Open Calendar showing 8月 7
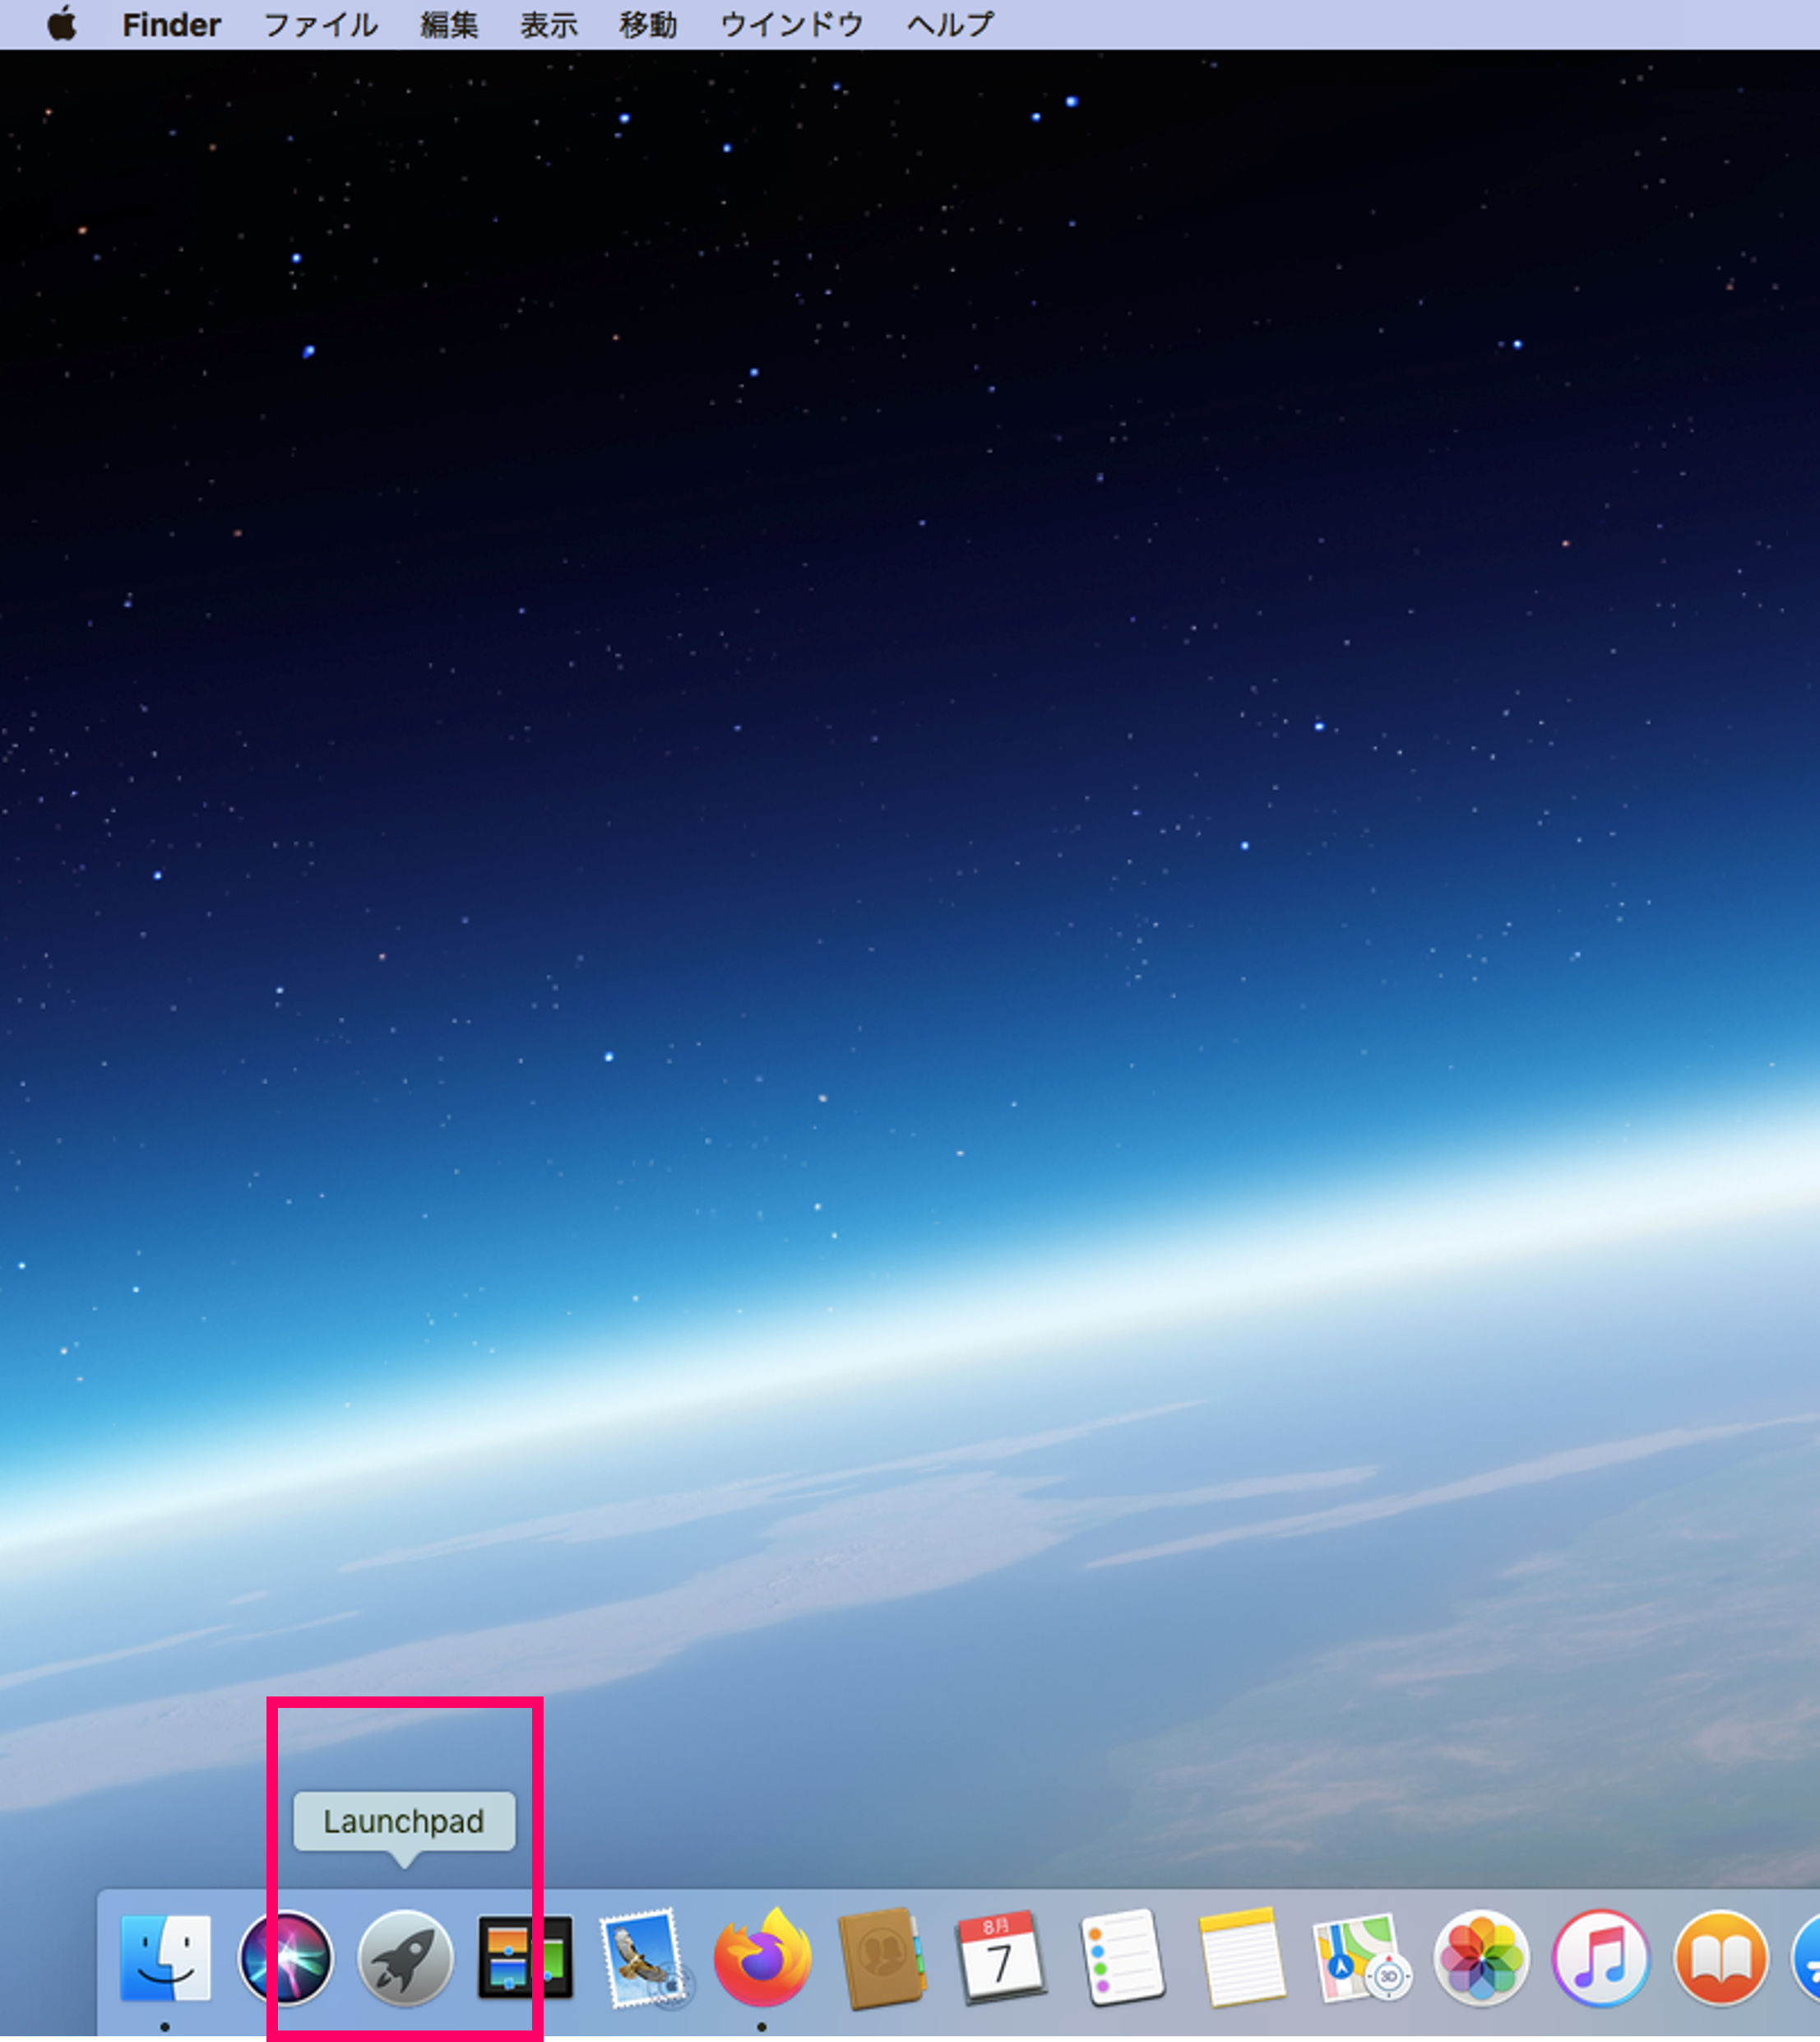 1001,1958
